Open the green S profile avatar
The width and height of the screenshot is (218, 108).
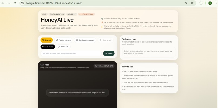point(210,3)
